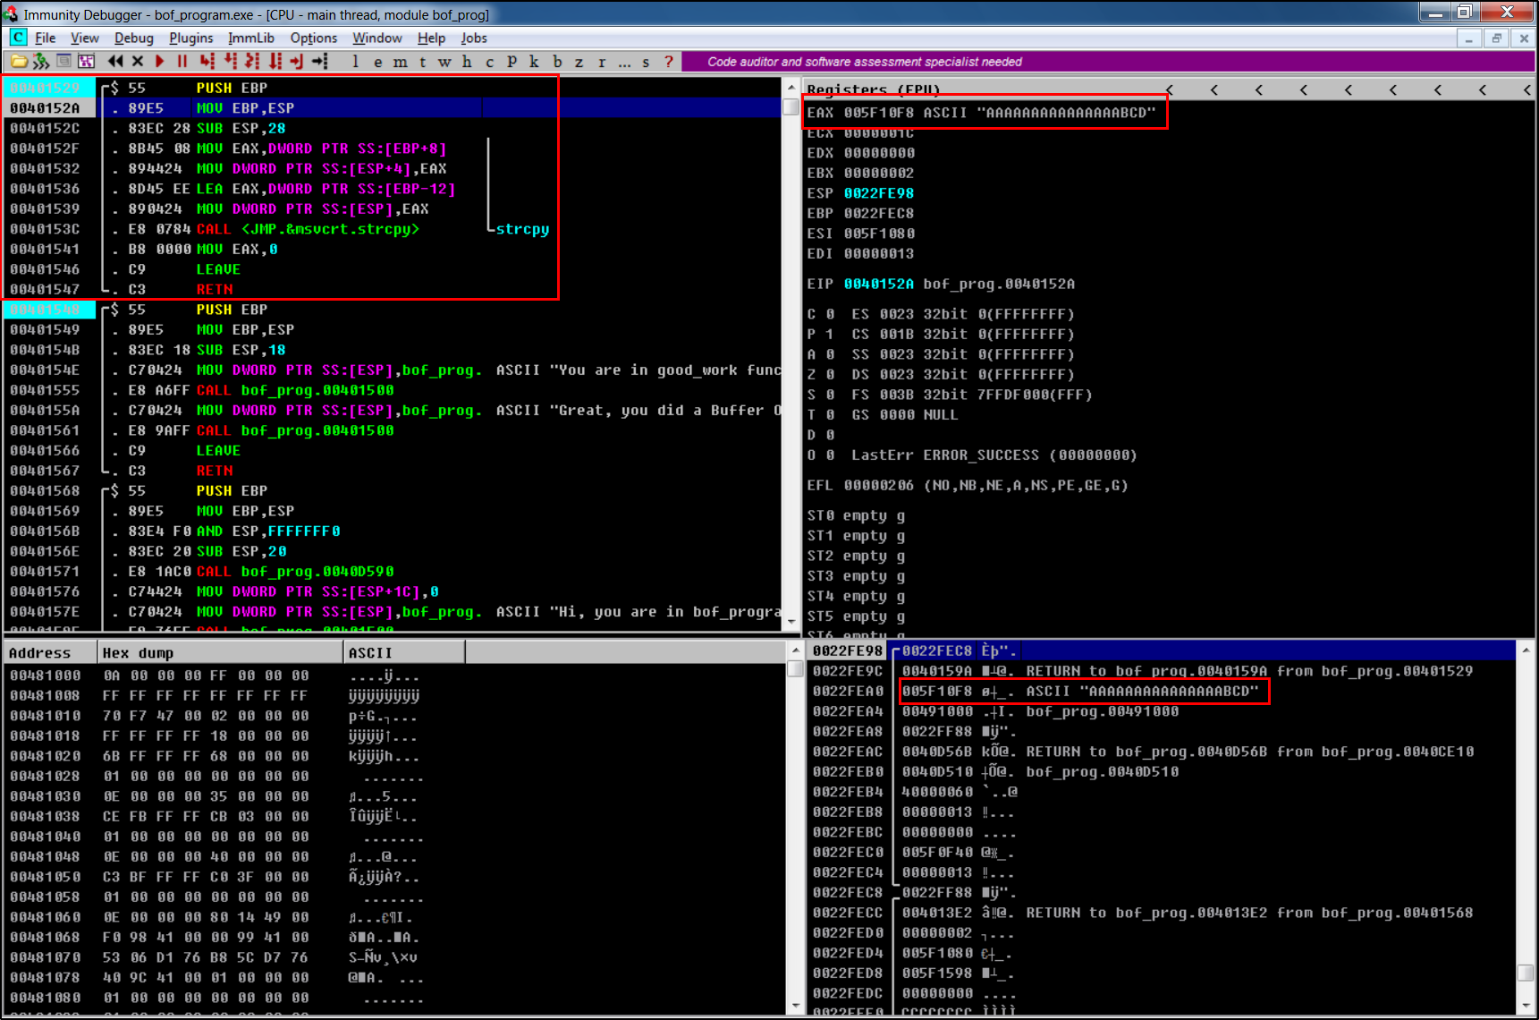Show the memory map window (m)

tap(400, 62)
